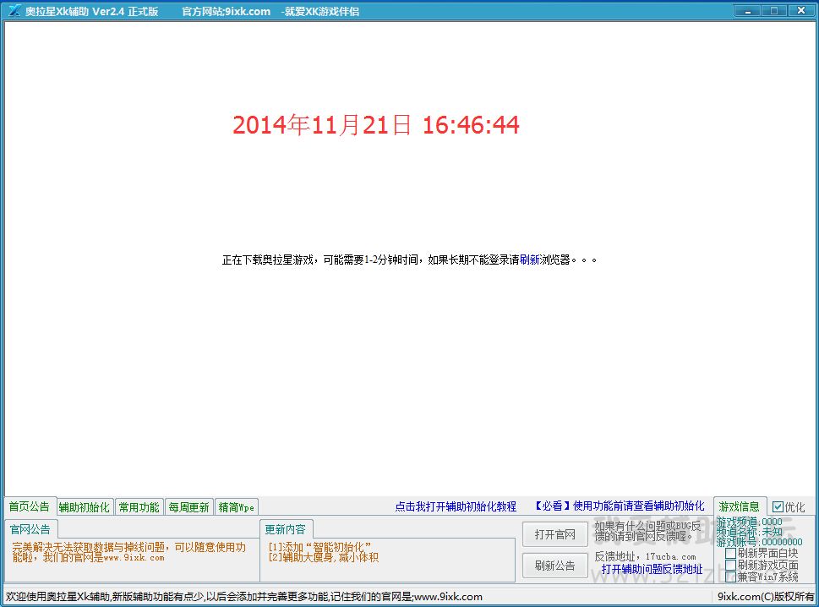Viewport: 819px width, 607px height.
Task: Minimize the 奥拉星Xk辅助 window
Action: (x=748, y=10)
